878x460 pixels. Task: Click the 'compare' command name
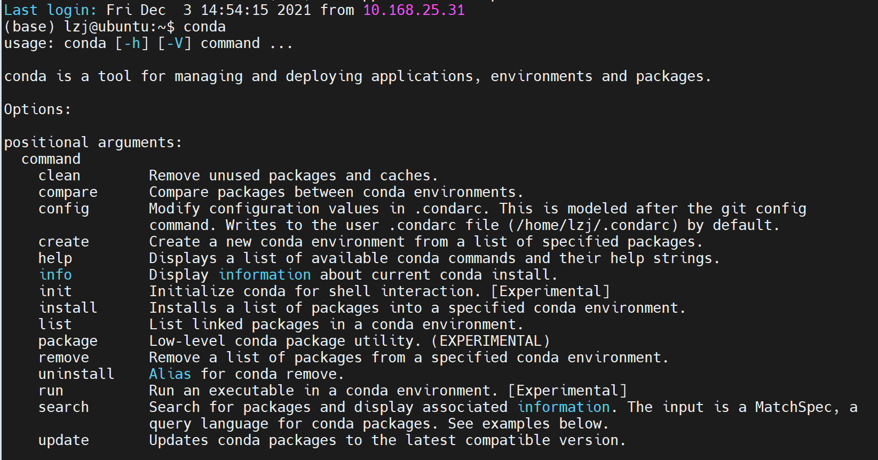click(68, 192)
